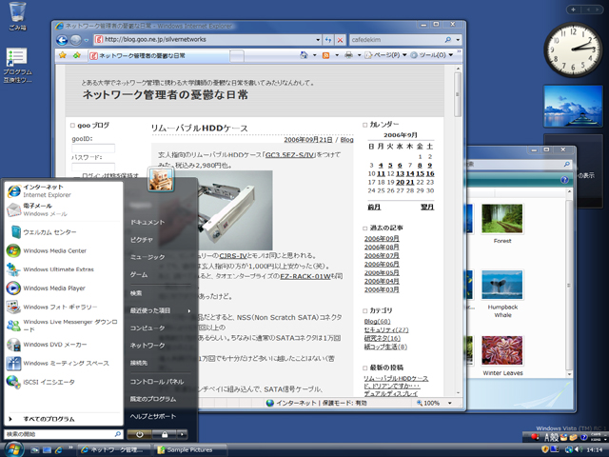Screen dimensions: 609x457
Task: Click the IE home page icon
Action: point(304,55)
